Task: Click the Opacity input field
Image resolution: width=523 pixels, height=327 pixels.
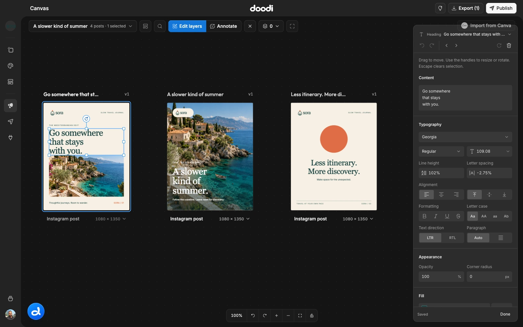Action: tap(441, 277)
